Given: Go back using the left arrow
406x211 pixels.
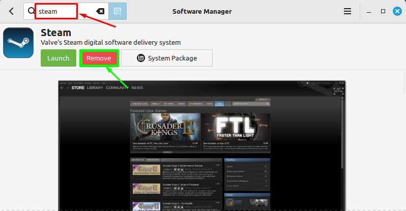Looking at the screenshot, I should [12, 11].
